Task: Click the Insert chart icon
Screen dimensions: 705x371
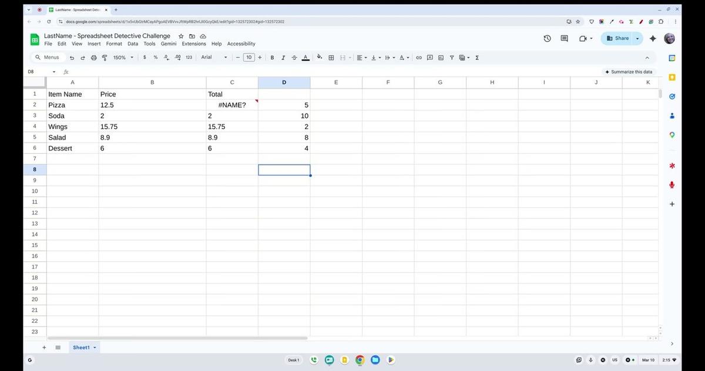Action: pos(441,58)
